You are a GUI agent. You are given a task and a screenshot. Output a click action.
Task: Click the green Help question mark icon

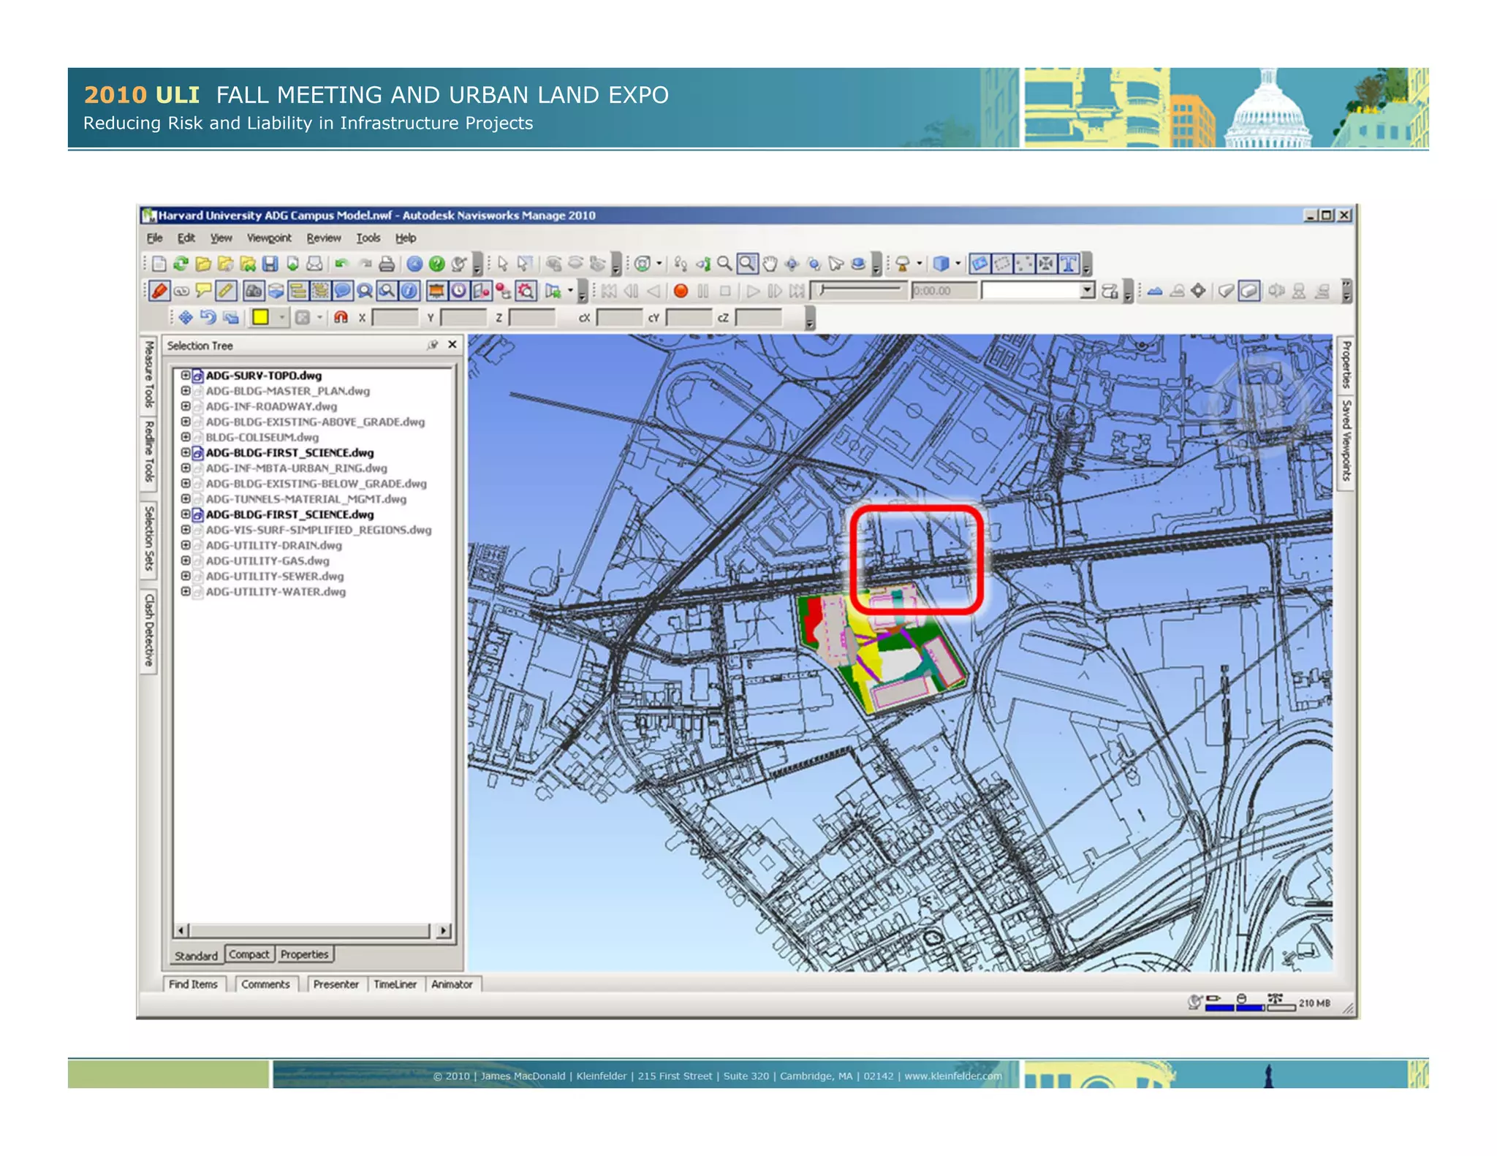(x=436, y=264)
